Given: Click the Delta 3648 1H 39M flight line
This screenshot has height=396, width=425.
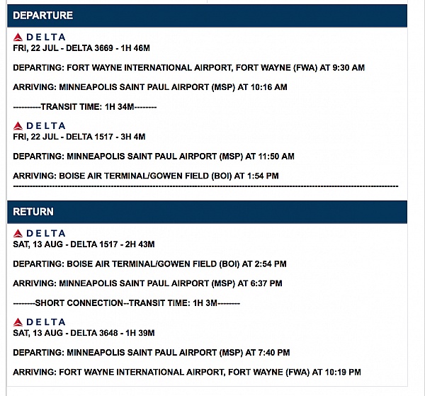Looking at the screenshot, I should (x=84, y=333).
